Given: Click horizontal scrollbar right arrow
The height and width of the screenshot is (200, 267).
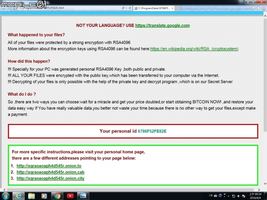Looking at the screenshot, I should 259,190.
